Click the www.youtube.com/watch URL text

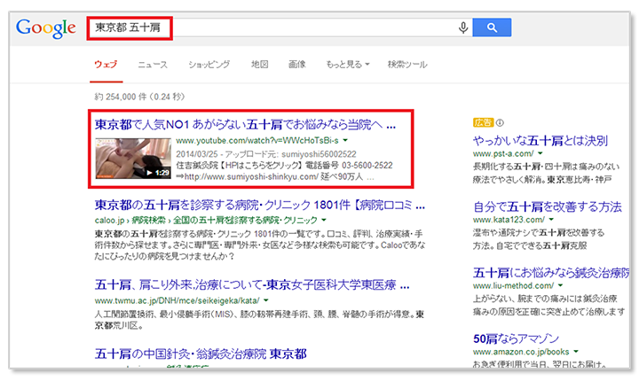tap(257, 140)
